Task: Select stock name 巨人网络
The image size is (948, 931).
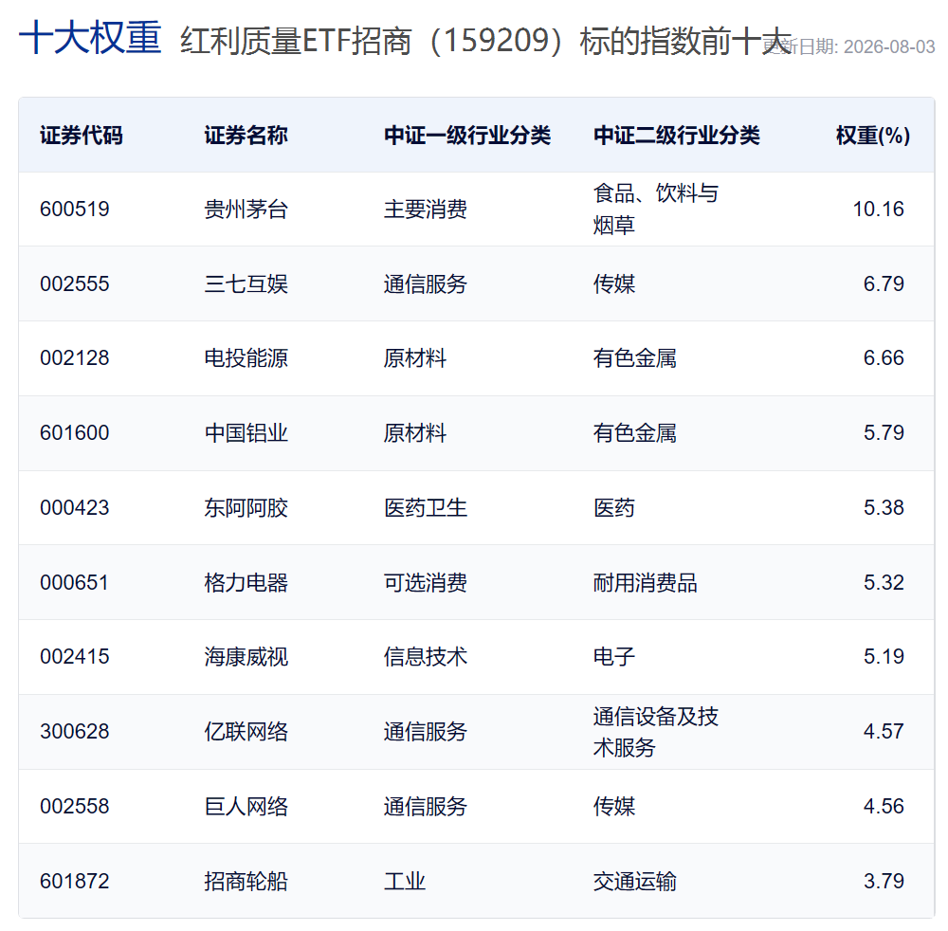Action: click(246, 807)
